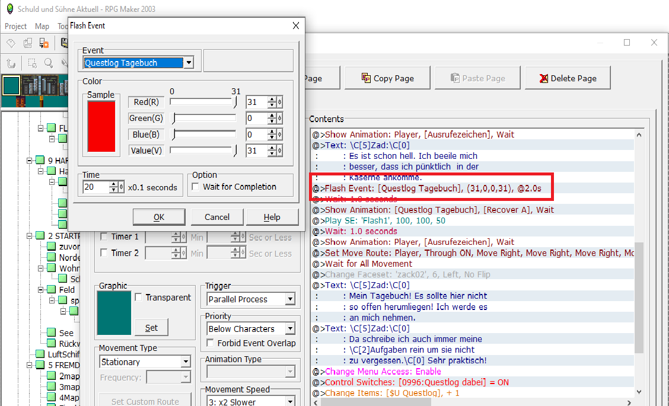The width and height of the screenshot is (669, 406).
Task: Open the Questlog Tagebuch event dropdown
Action: click(x=189, y=63)
